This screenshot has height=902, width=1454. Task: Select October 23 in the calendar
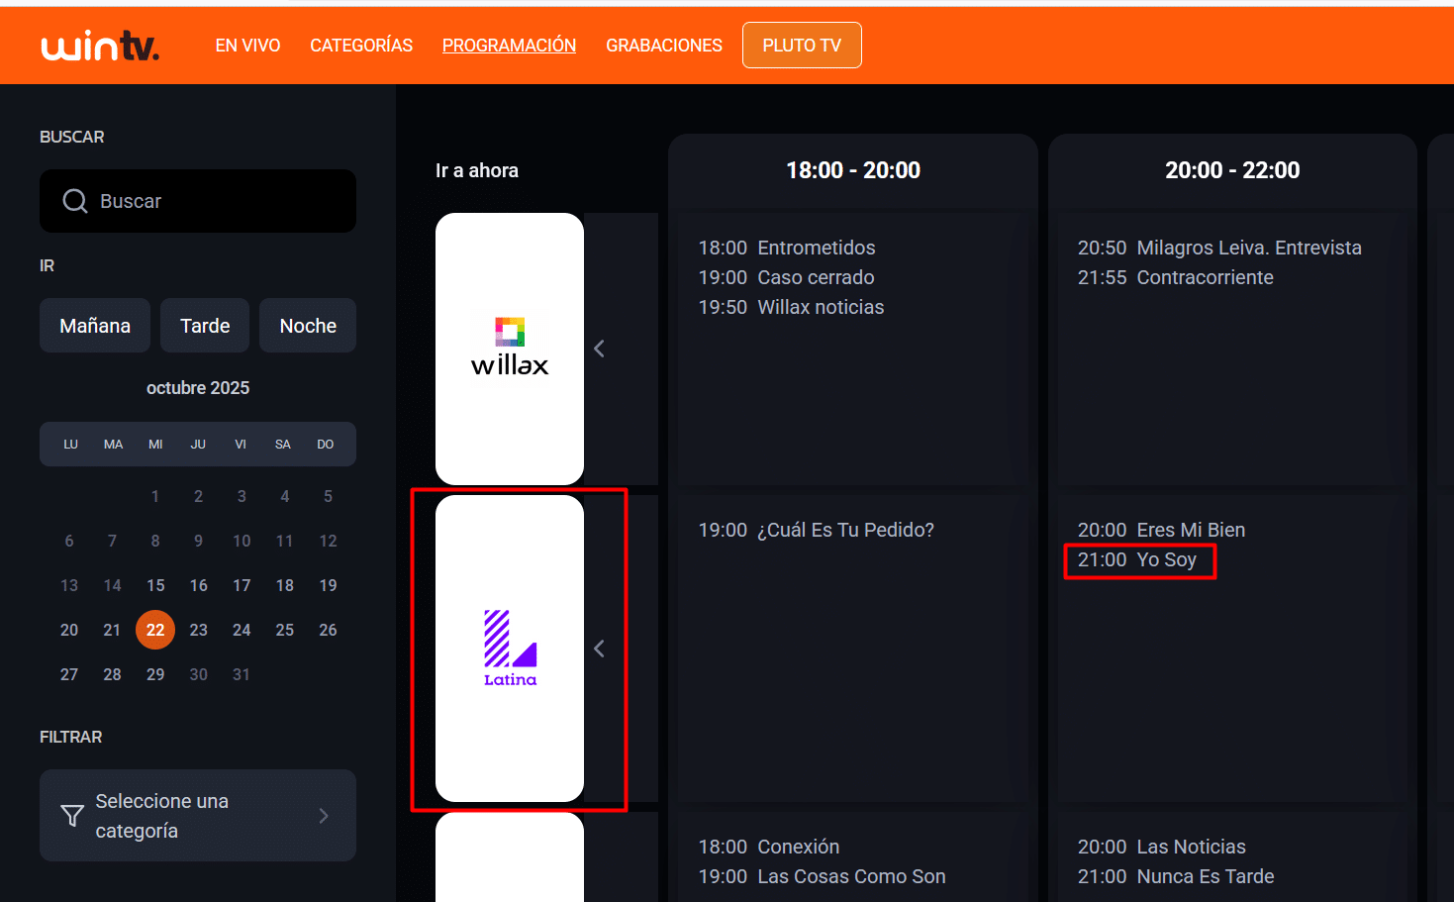199,630
